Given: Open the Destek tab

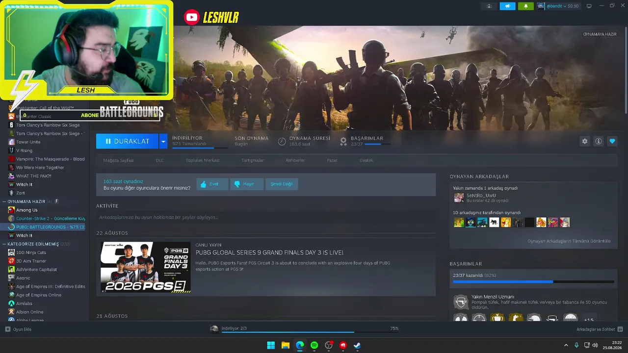Looking at the screenshot, I should [366, 160].
